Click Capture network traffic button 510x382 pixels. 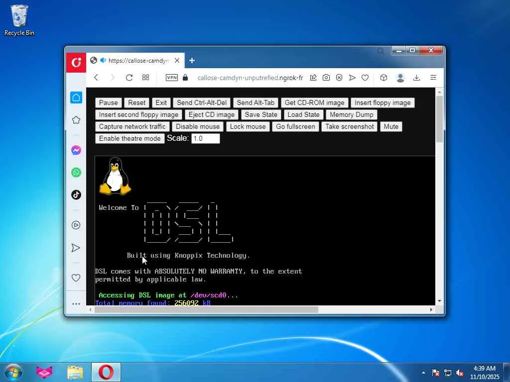(132, 127)
